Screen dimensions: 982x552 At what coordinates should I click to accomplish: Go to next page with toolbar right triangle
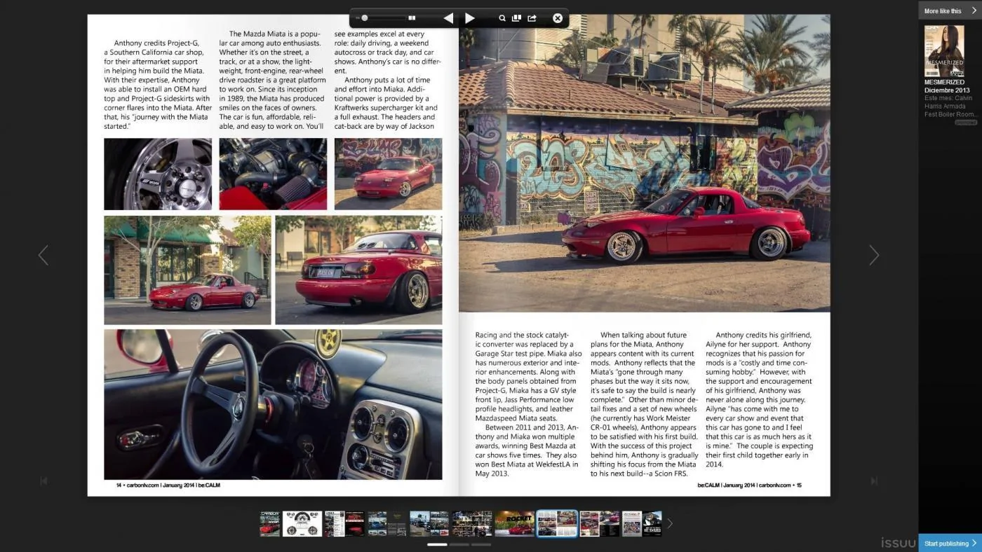tap(470, 18)
